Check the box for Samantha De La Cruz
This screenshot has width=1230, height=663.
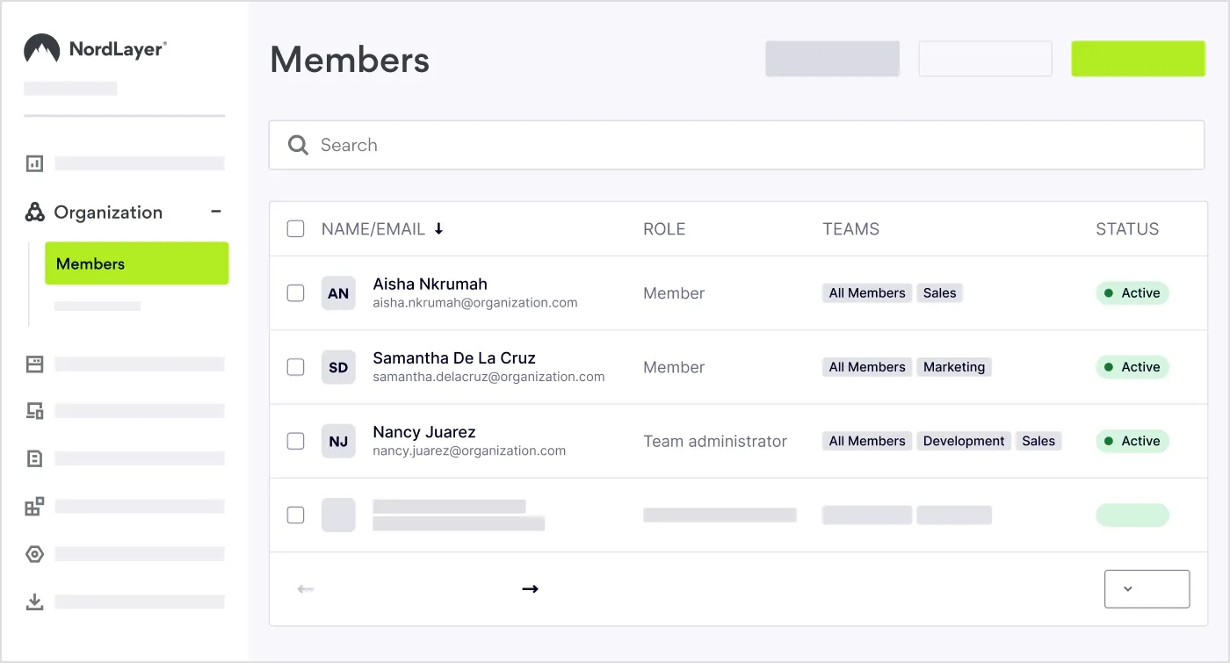[x=296, y=367]
